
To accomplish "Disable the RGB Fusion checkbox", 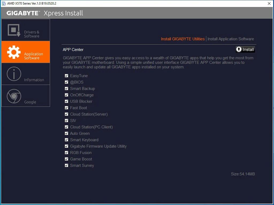I will click(66, 152).
